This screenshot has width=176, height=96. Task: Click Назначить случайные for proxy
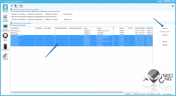click(18, 19)
